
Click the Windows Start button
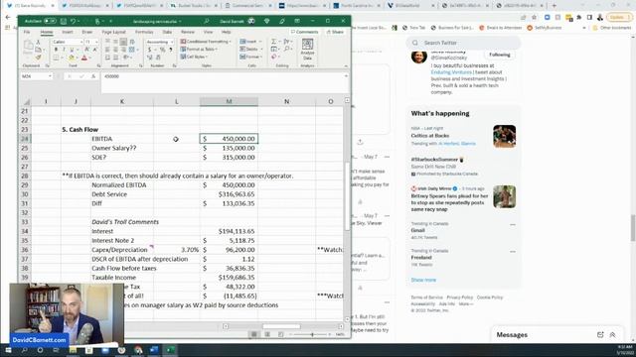coord(8,350)
